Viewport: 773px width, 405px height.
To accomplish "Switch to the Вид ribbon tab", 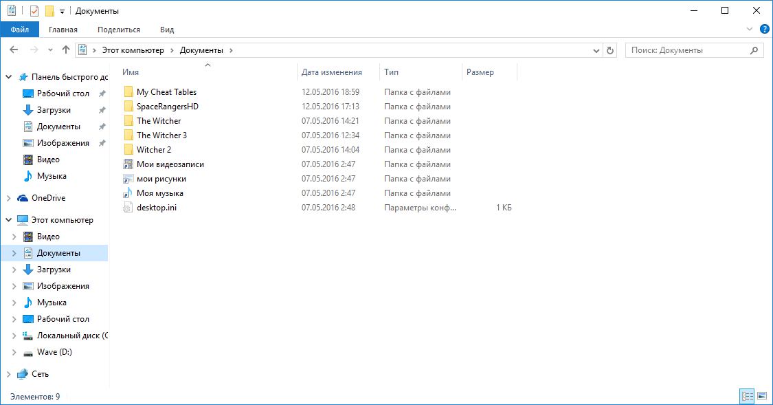I will pyautogui.click(x=167, y=30).
